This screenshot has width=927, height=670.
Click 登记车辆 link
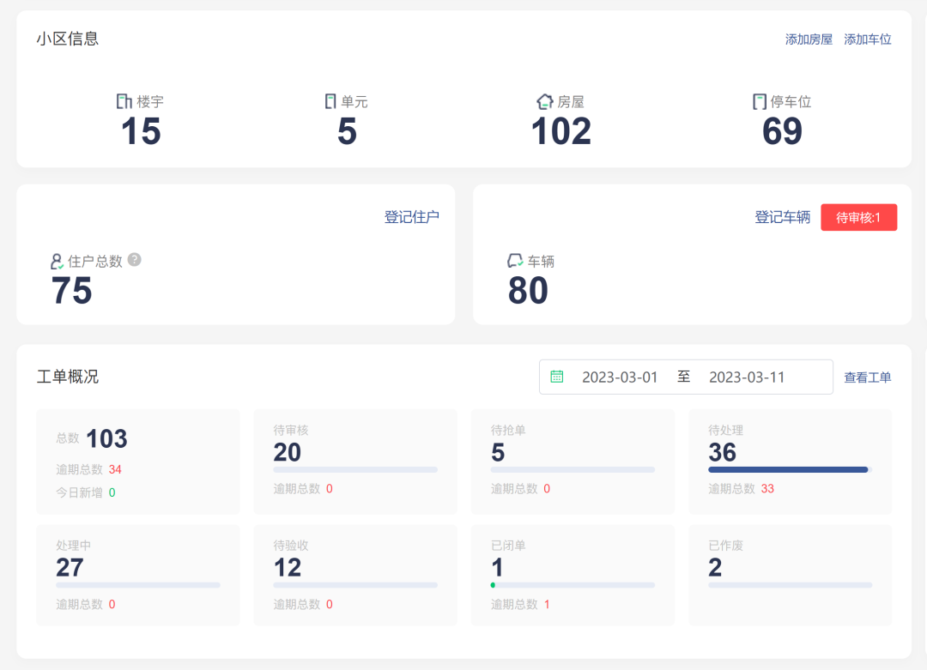tap(782, 217)
